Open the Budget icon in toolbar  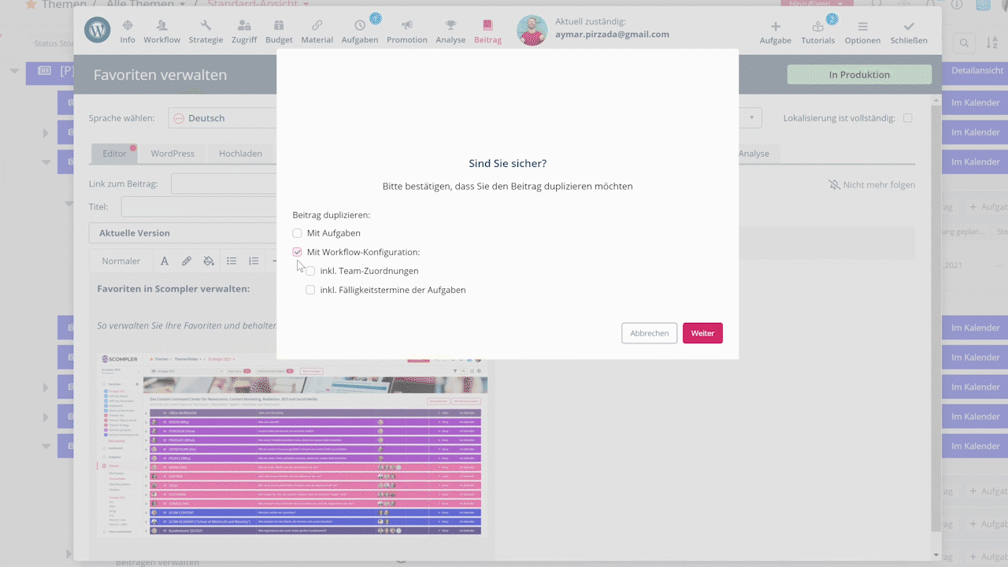279,26
